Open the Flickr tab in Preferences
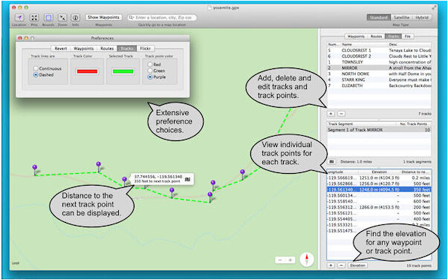Viewport: 448px width, 280px height. [146, 48]
